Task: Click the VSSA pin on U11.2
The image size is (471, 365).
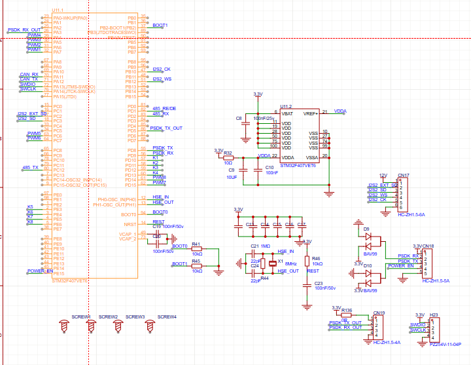Action: pos(312,158)
